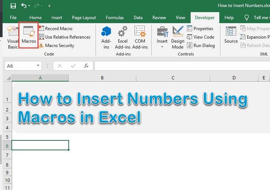Open the File tab
The height and width of the screenshot is (190, 270).
(x=13, y=18)
